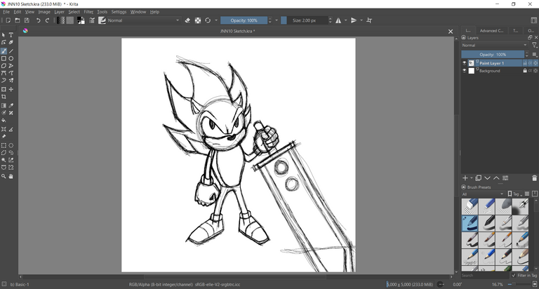Open the layer opacity options menu
Screen dimensions: 539x289
[535, 55]
